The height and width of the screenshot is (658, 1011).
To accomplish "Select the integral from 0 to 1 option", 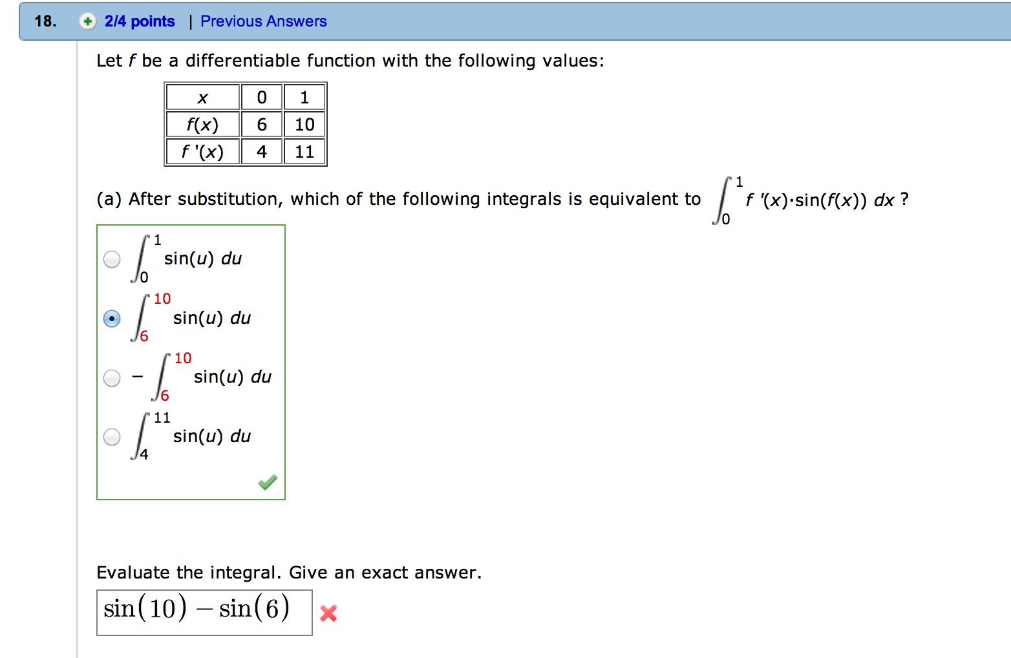I will [x=112, y=259].
